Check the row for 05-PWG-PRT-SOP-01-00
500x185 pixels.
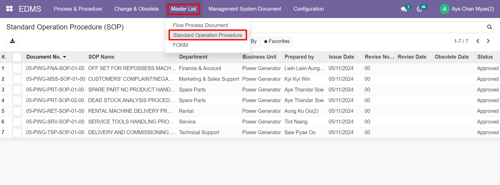17,90
